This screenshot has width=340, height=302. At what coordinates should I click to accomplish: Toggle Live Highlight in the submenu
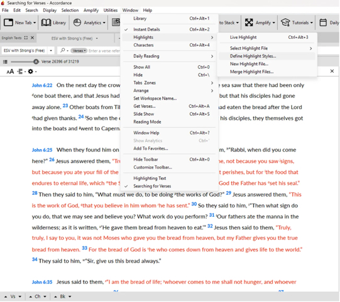tap(266, 38)
